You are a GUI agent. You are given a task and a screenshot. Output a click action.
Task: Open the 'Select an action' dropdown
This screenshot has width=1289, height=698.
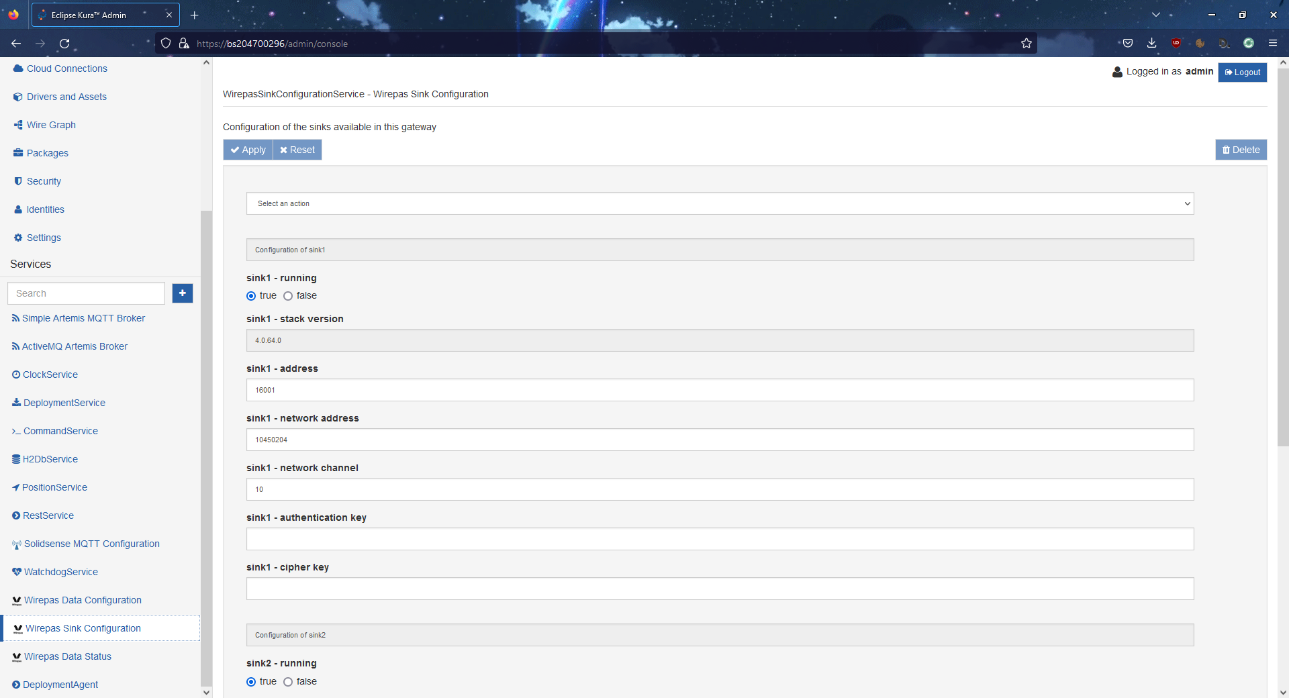720,203
